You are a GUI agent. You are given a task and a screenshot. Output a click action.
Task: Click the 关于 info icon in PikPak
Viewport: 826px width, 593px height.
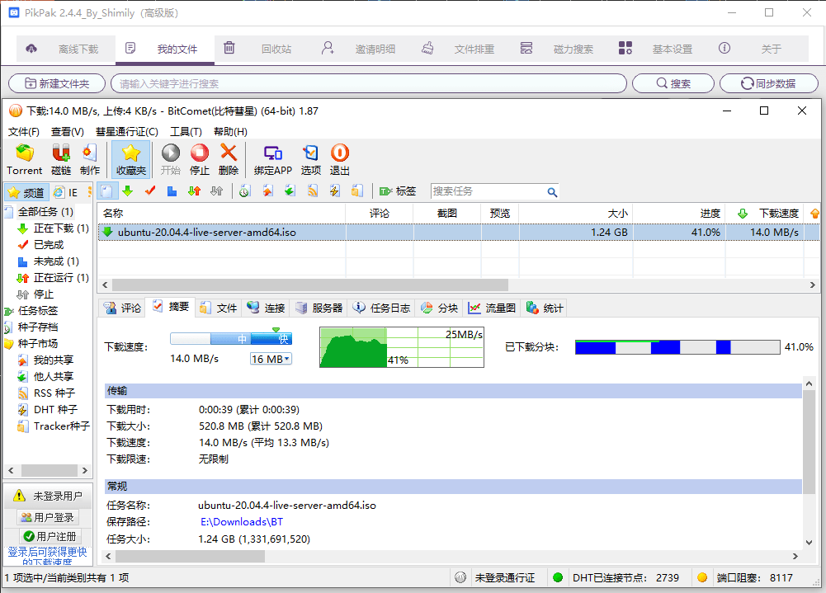pyautogui.click(x=725, y=49)
